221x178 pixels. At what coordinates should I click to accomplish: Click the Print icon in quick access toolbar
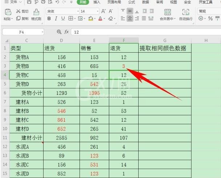click(43, 2)
